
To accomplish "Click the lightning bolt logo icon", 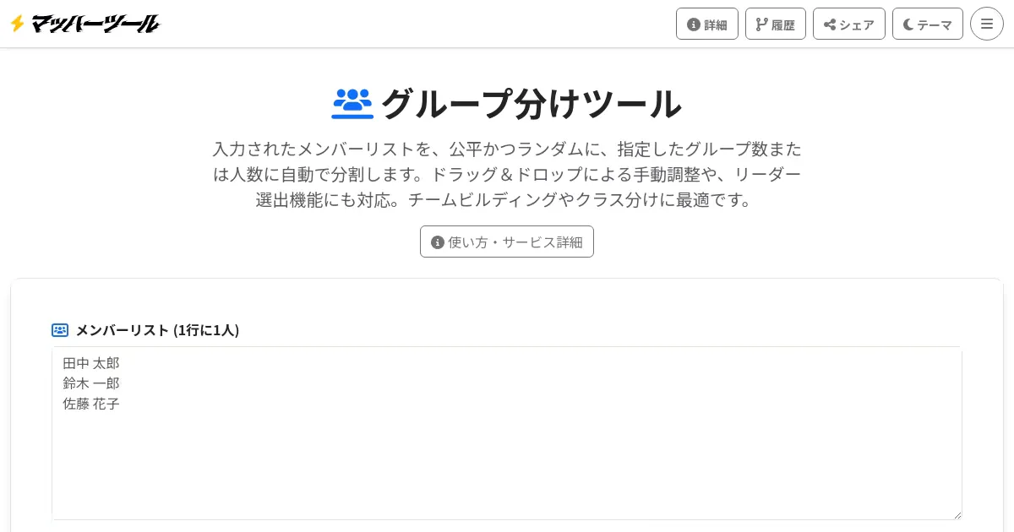I will 17,24.
